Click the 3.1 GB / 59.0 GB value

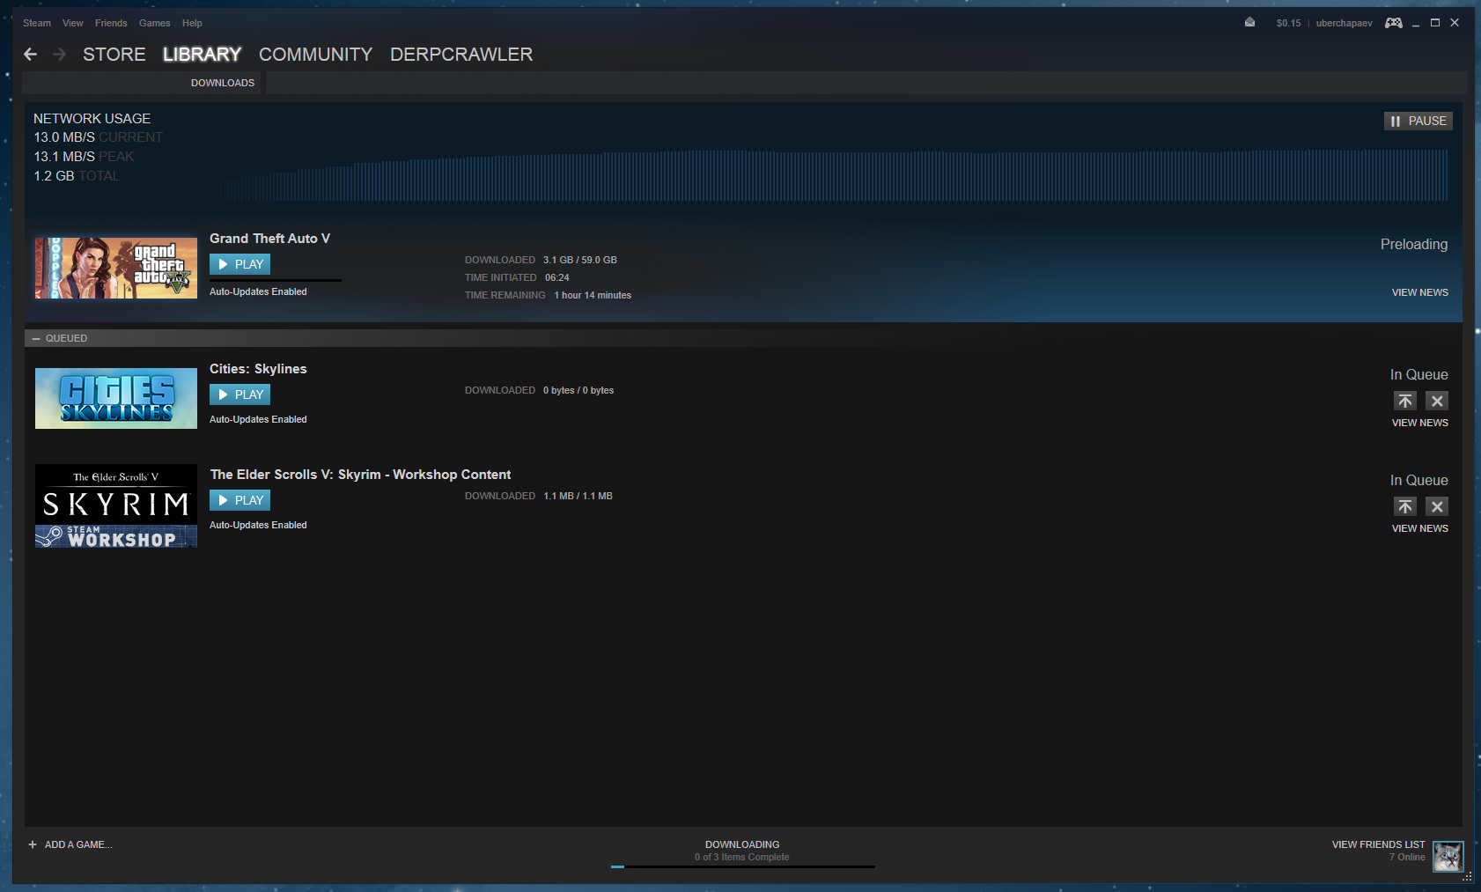(580, 260)
